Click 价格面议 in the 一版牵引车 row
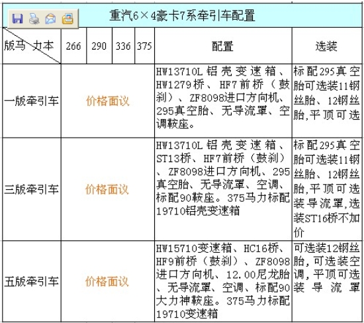The image size is (364, 323). 108,101
